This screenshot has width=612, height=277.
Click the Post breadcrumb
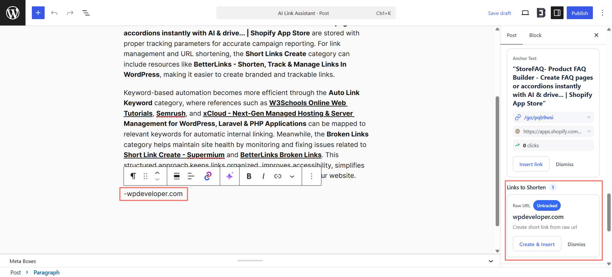16,273
